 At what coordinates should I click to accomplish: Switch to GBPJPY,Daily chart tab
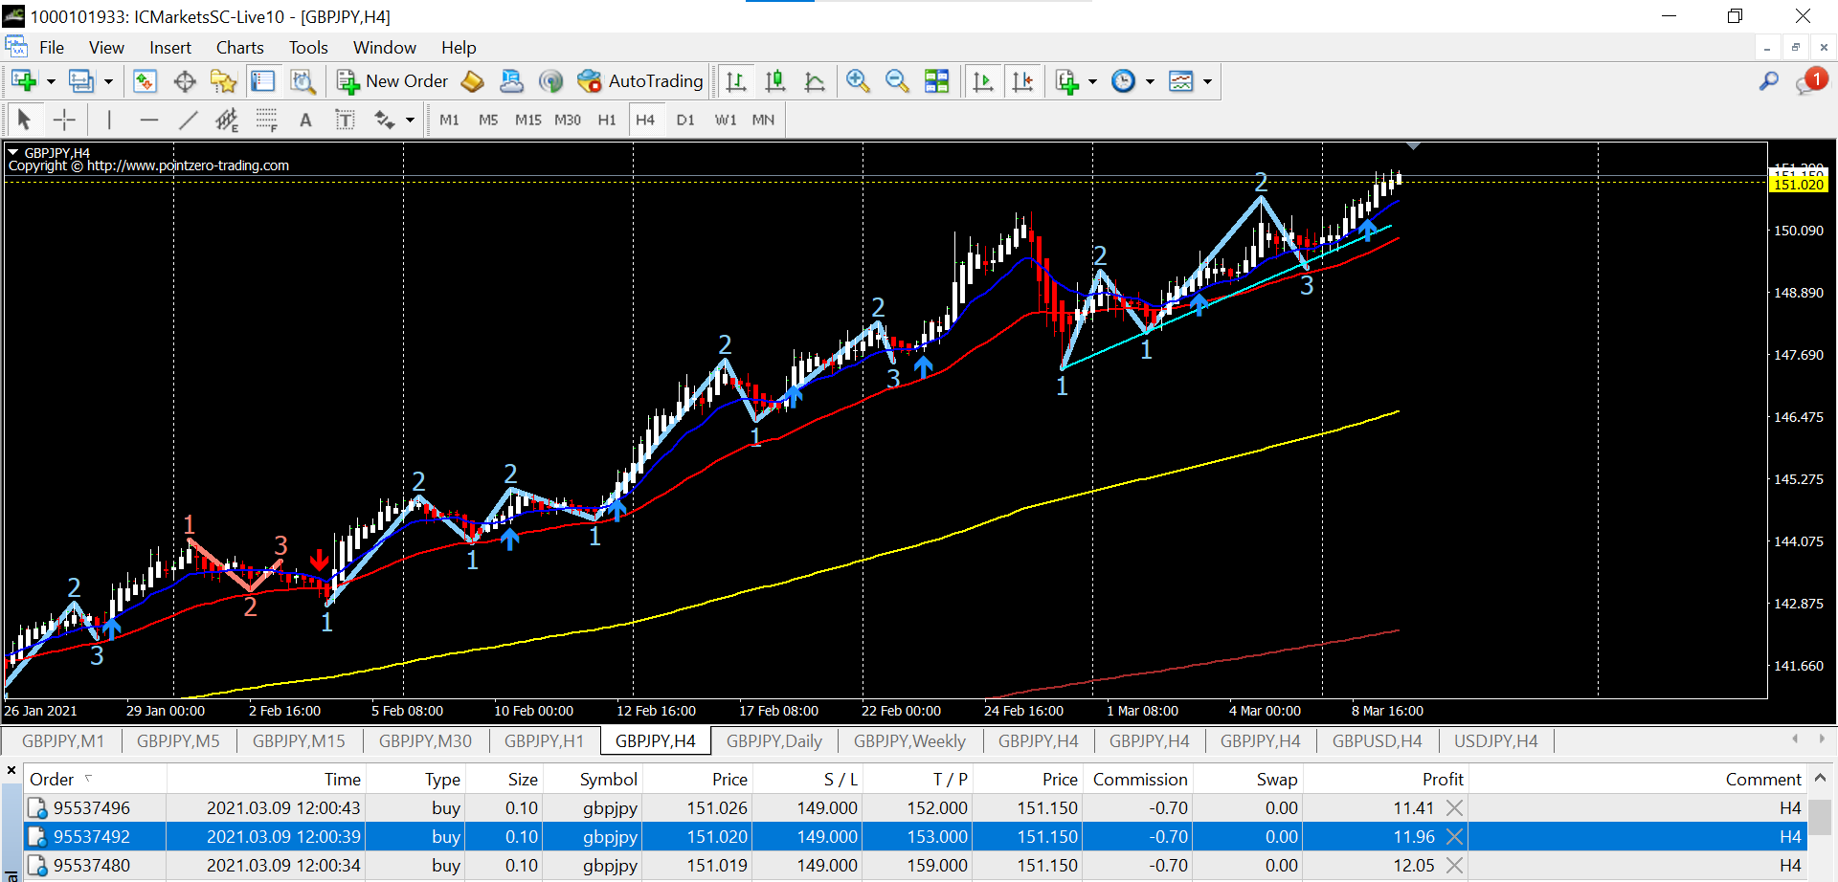click(773, 741)
